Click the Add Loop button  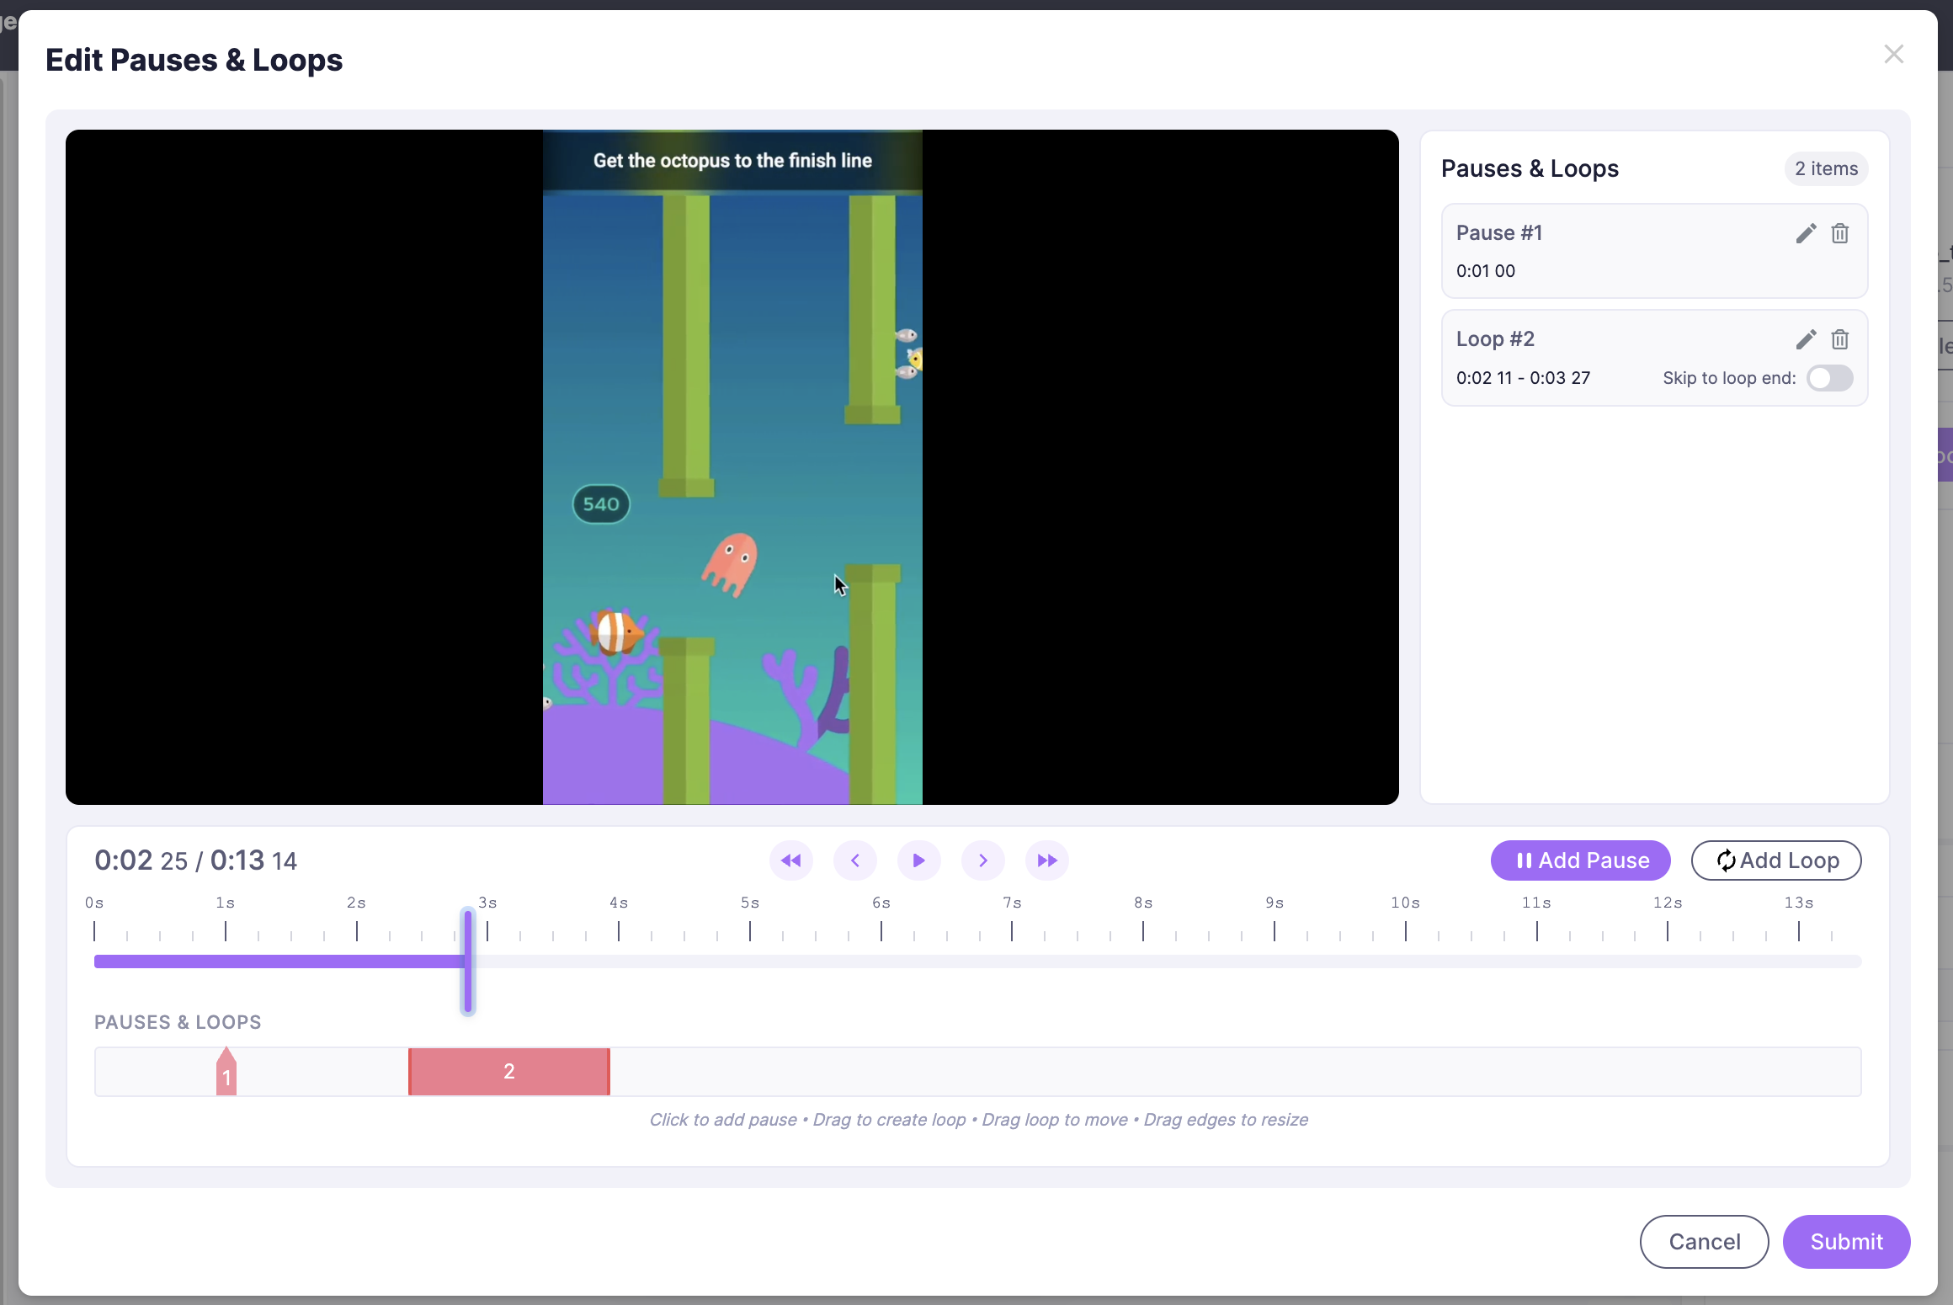(x=1775, y=860)
